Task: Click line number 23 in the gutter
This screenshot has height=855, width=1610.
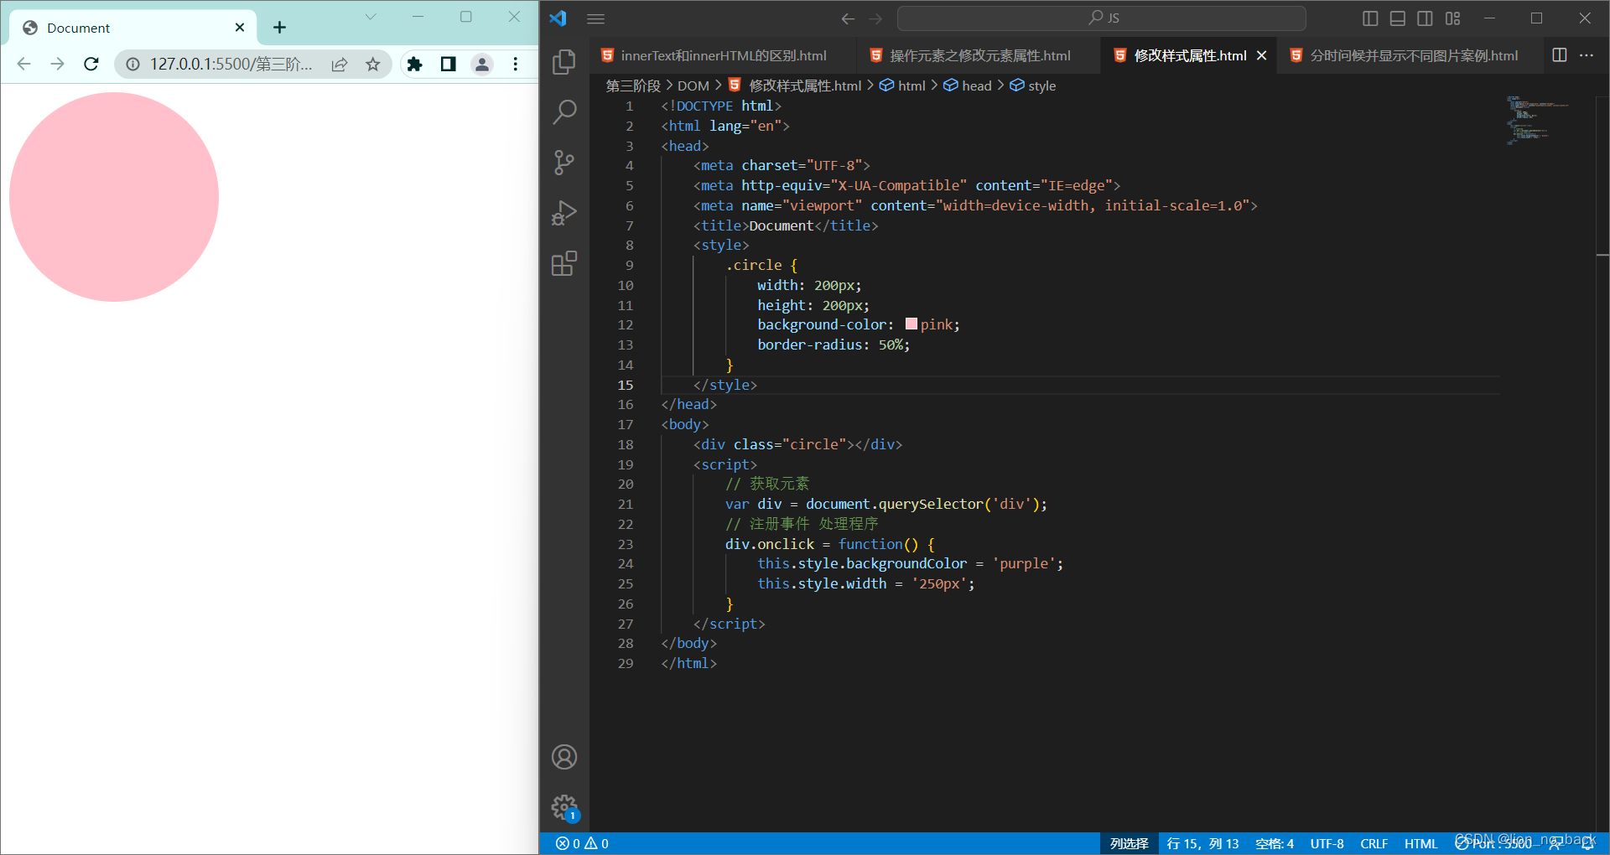Action: click(626, 544)
